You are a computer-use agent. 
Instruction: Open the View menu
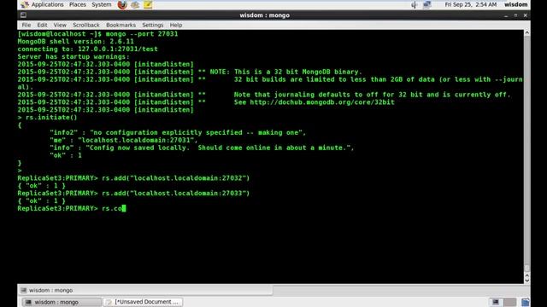click(60, 25)
